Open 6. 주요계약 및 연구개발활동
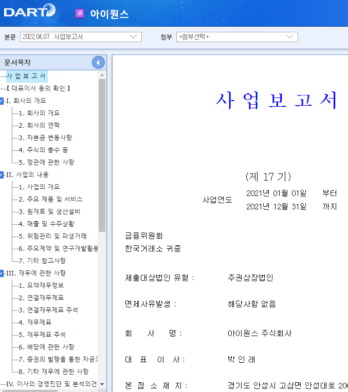The height and width of the screenshot is (392, 348). tap(58, 248)
